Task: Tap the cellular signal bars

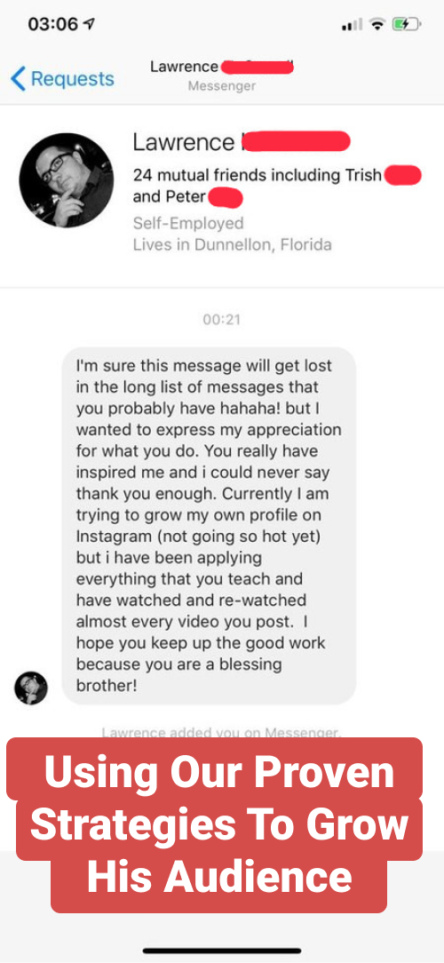Action: (352, 25)
